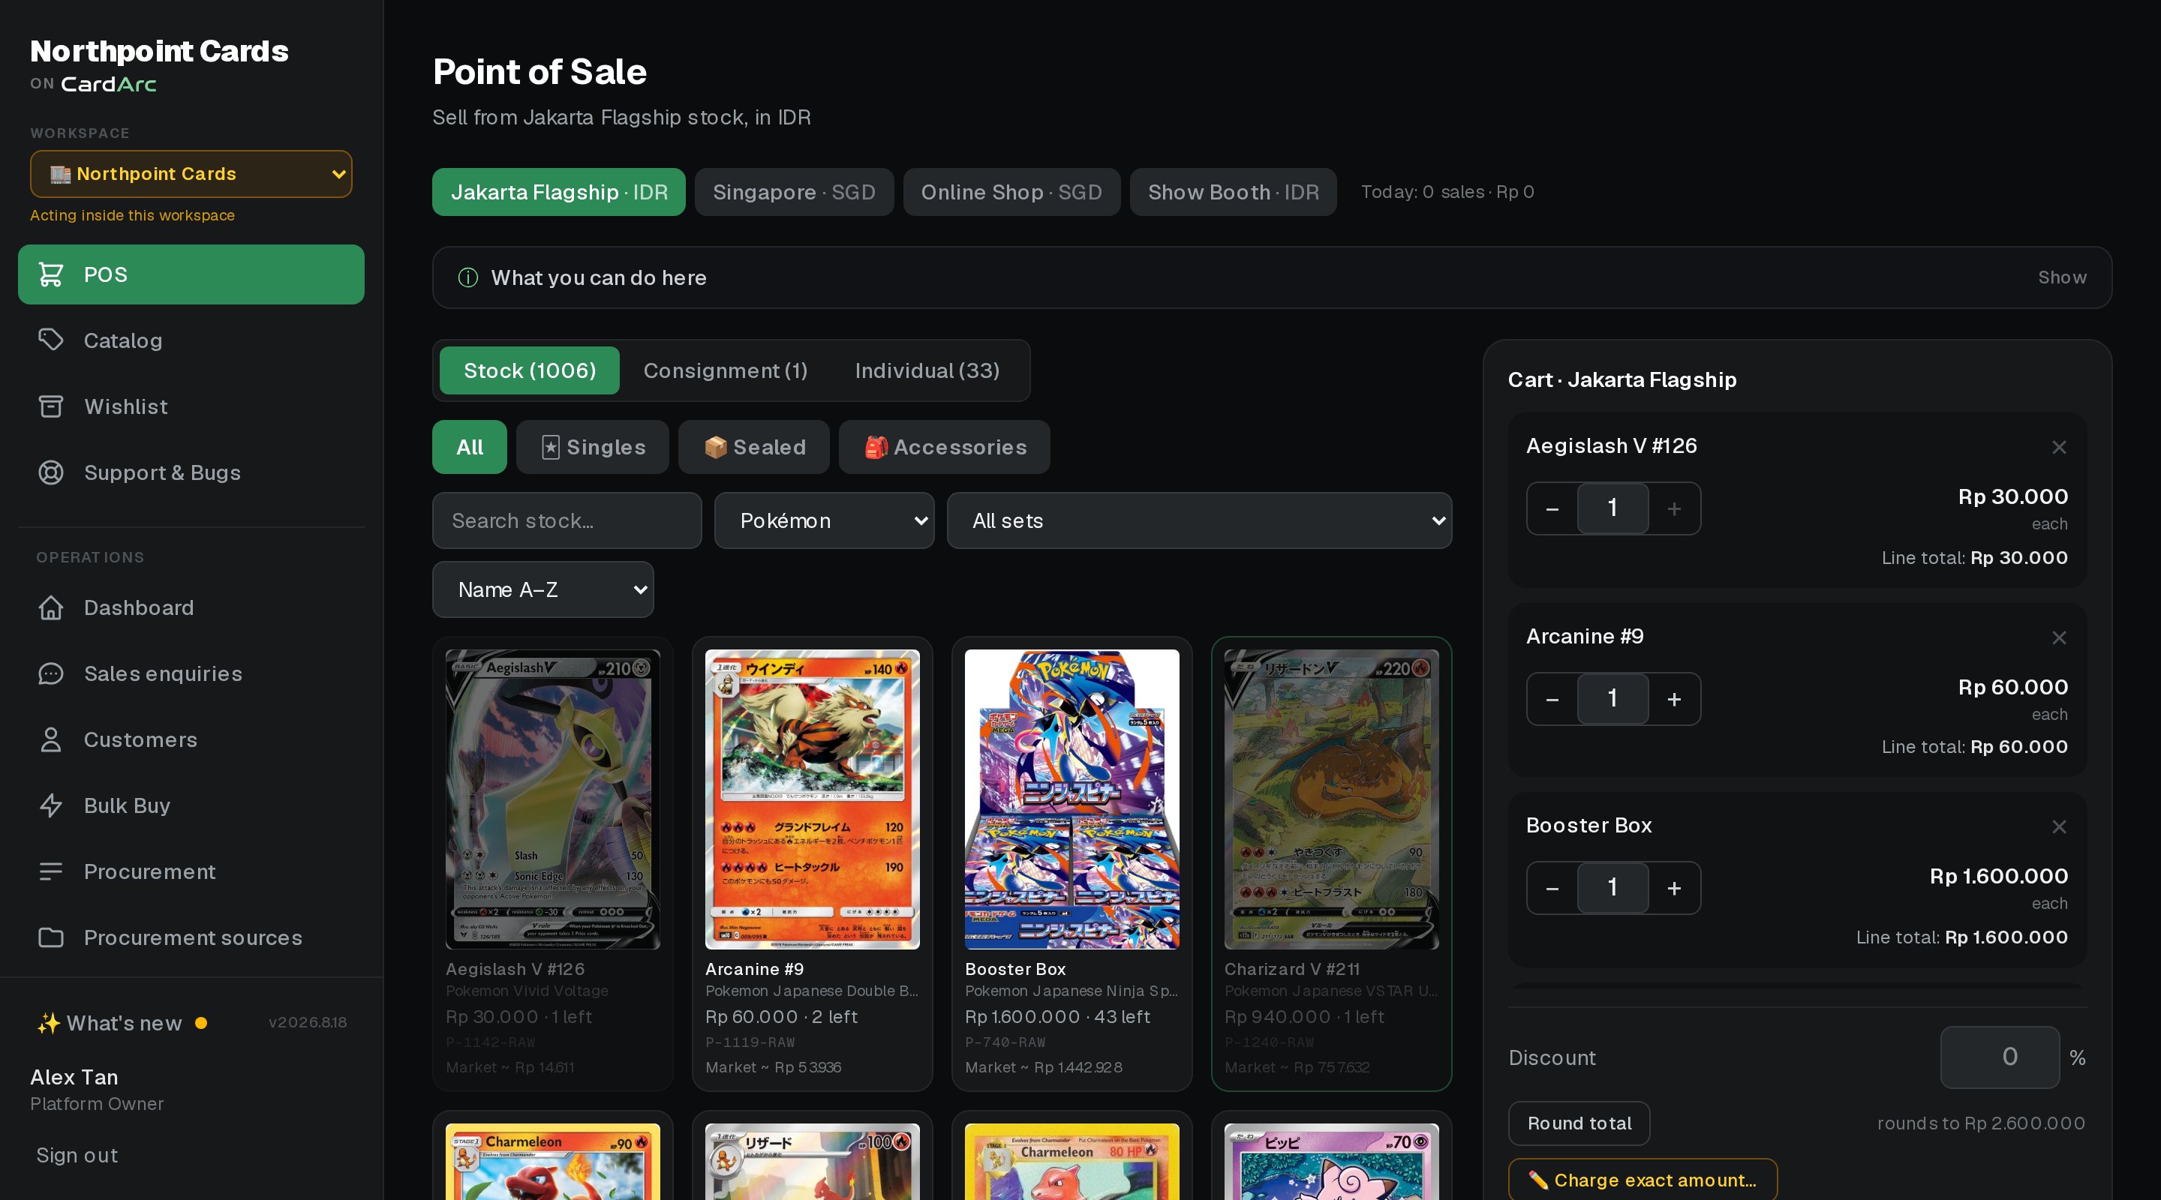Click the Round total button
This screenshot has width=2161, height=1200.
tap(1579, 1123)
